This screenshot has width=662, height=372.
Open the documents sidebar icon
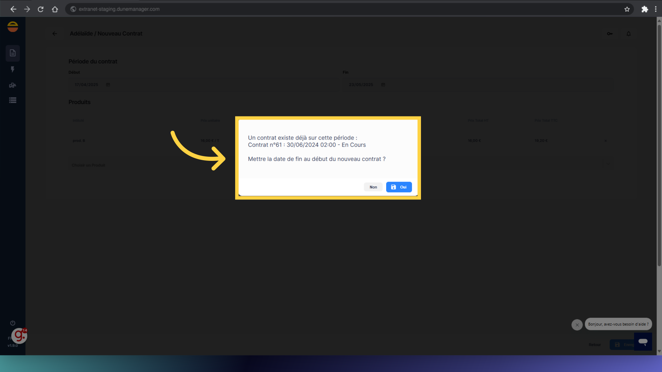(x=13, y=53)
